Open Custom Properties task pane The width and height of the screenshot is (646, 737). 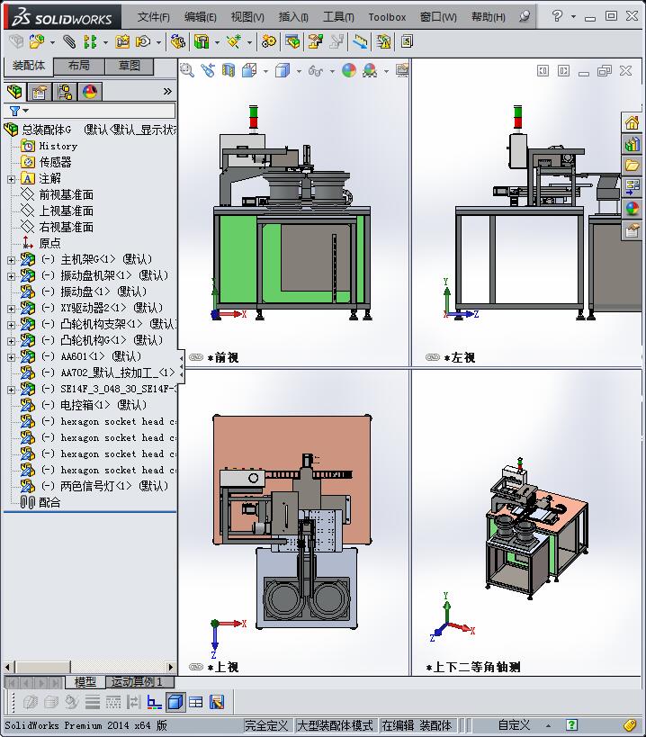point(632,230)
